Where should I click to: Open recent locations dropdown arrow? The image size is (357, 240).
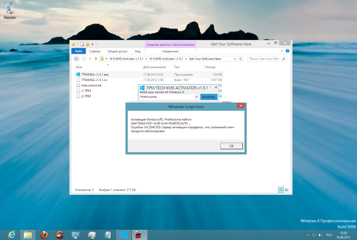pyautogui.click(x=90, y=59)
